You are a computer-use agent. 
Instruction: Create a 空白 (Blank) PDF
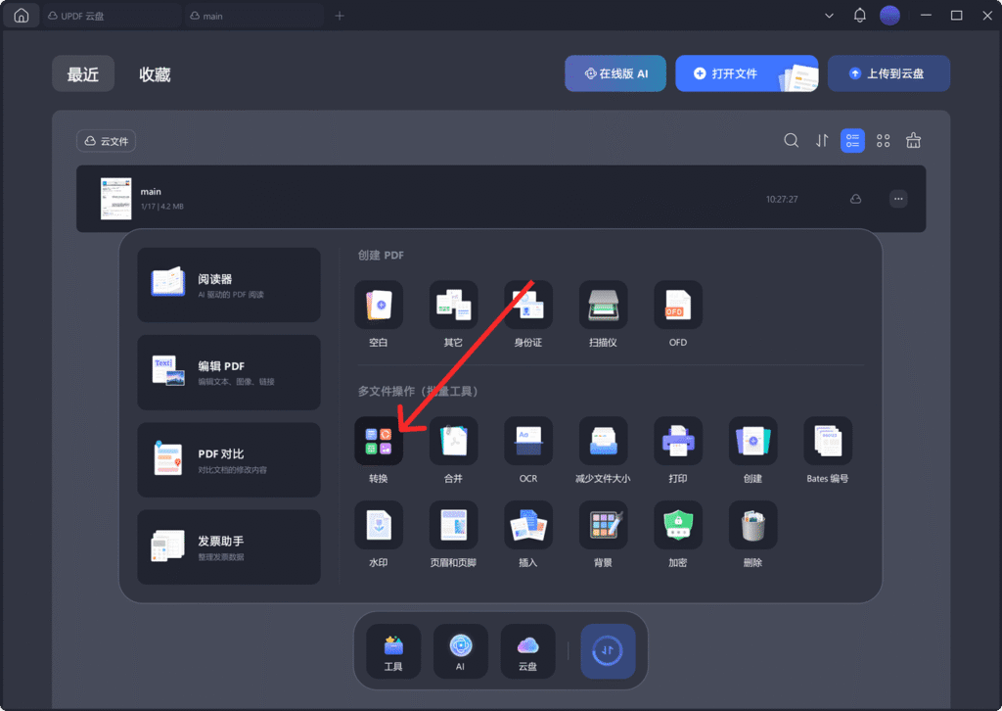click(378, 306)
